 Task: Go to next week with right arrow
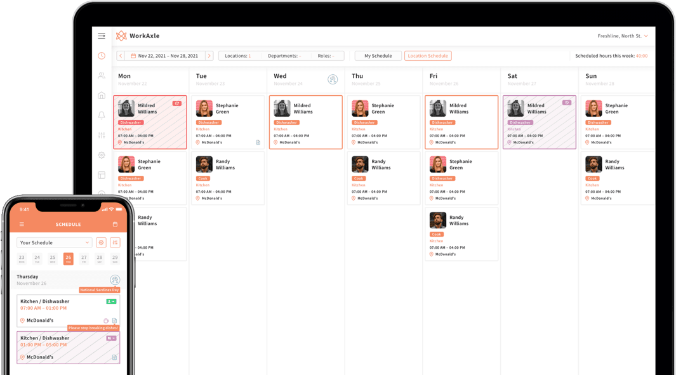[x=209, y=56]
